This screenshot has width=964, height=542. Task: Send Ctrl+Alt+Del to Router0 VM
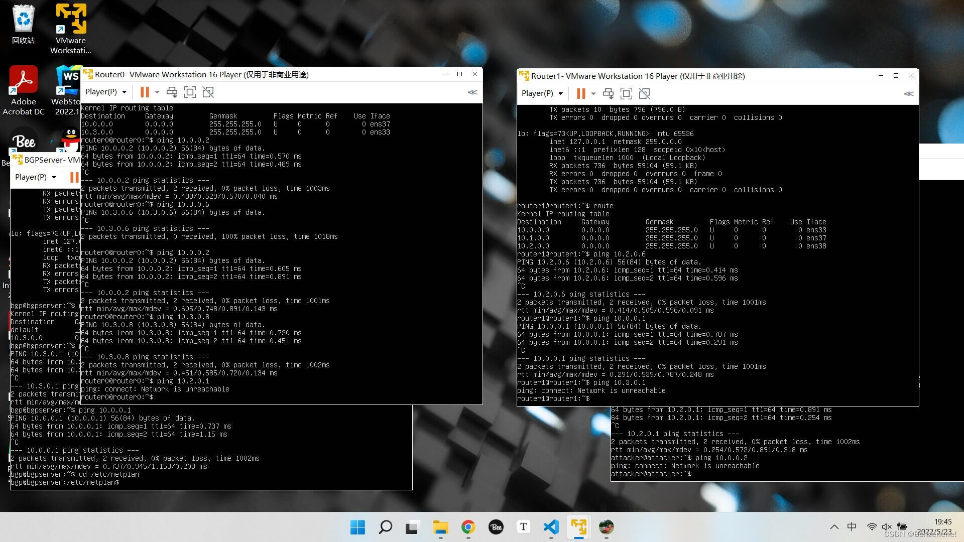coord(172,92)
